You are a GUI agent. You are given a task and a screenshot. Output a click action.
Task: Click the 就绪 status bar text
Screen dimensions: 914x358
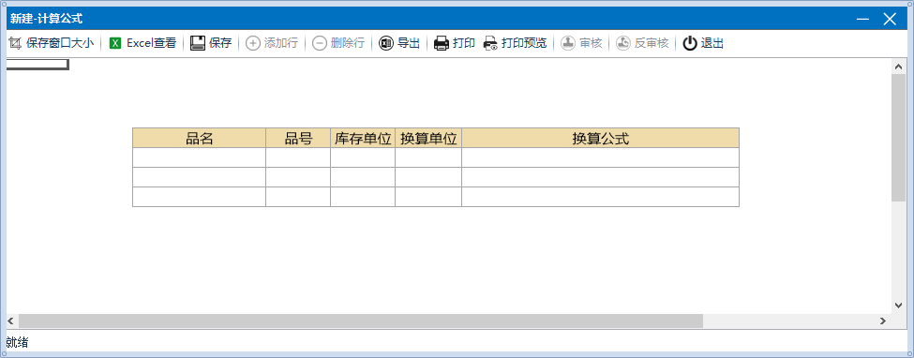(17, 342)
